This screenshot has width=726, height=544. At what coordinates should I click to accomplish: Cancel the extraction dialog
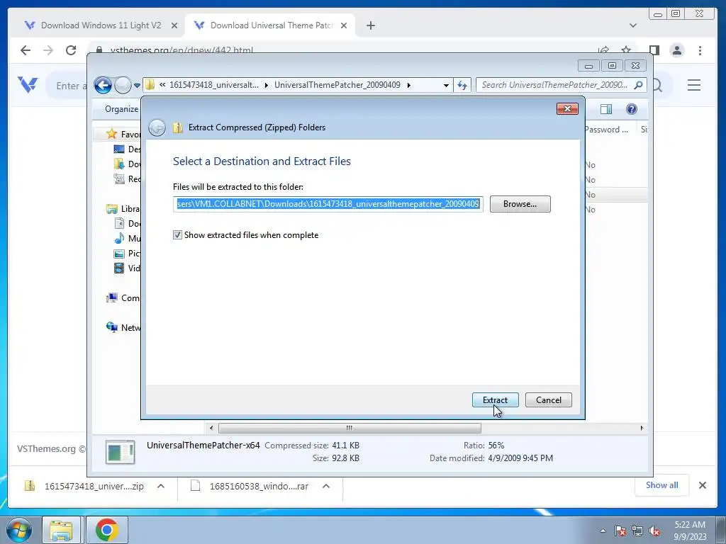point(548,399)
